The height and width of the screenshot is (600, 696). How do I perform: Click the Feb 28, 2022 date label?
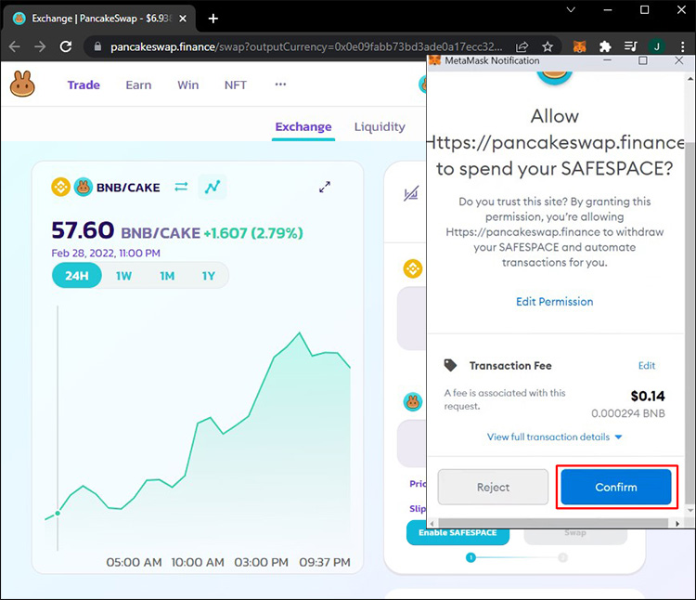click(106, 254)
